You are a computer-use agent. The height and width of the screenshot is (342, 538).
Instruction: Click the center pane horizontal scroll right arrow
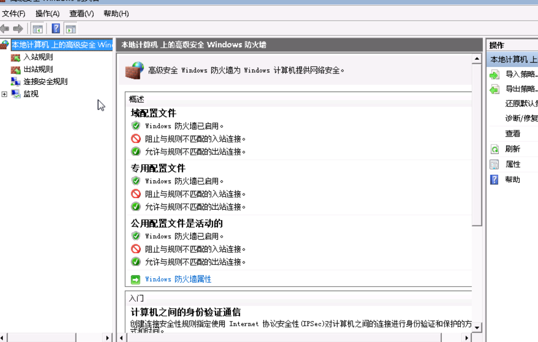coord(466,338)
